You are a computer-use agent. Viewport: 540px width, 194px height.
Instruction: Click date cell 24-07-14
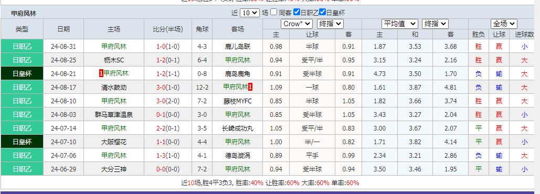coord(63,128)
